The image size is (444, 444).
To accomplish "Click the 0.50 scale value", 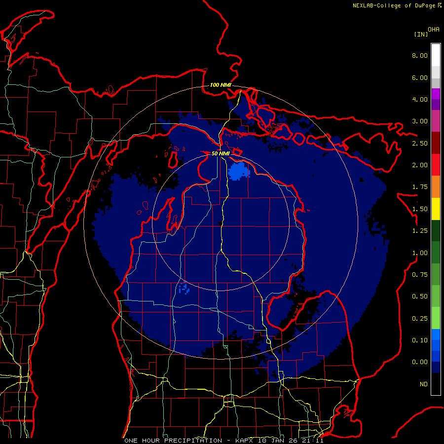I will point(420,296).
